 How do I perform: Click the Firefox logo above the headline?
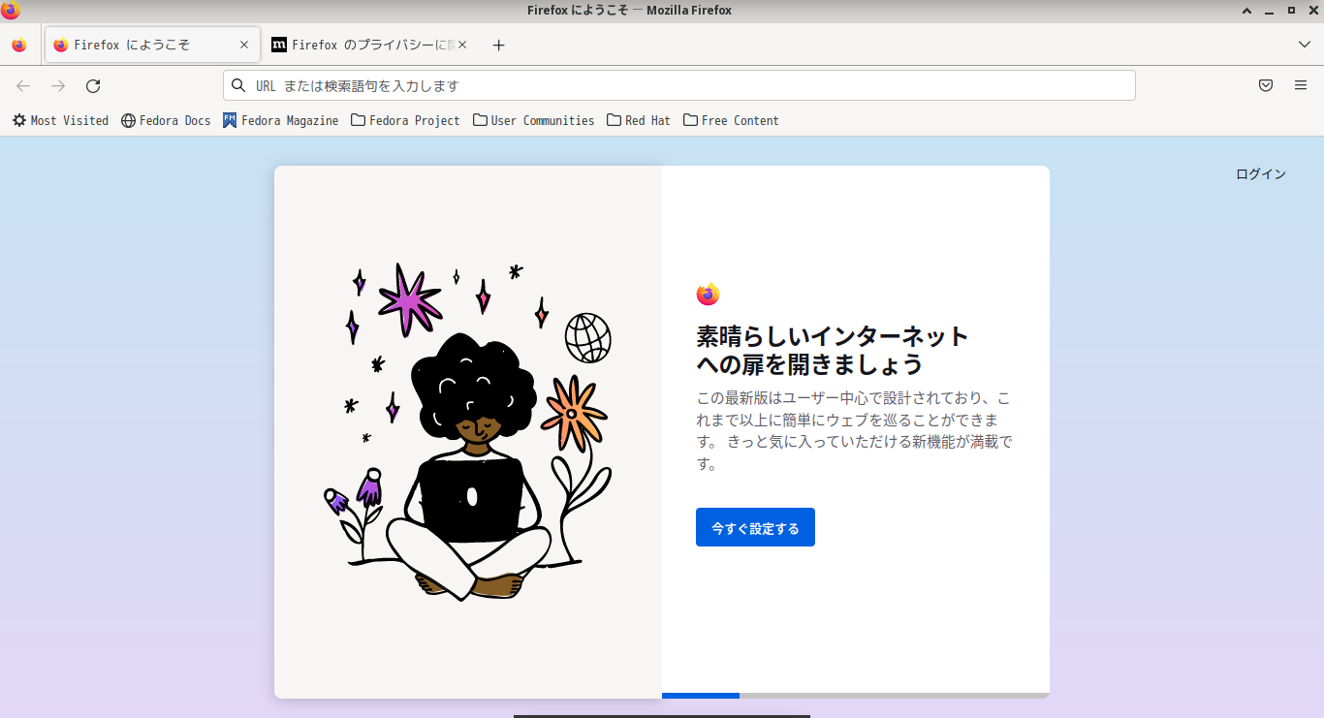[x=709, y=295]
